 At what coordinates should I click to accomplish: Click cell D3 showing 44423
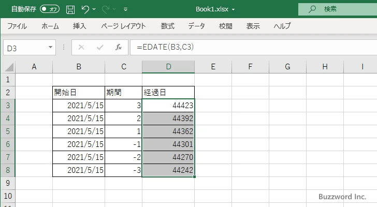168,106
